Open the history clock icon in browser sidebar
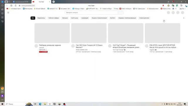This screenshot has height=106, width=188. click(x=2, y=6)
